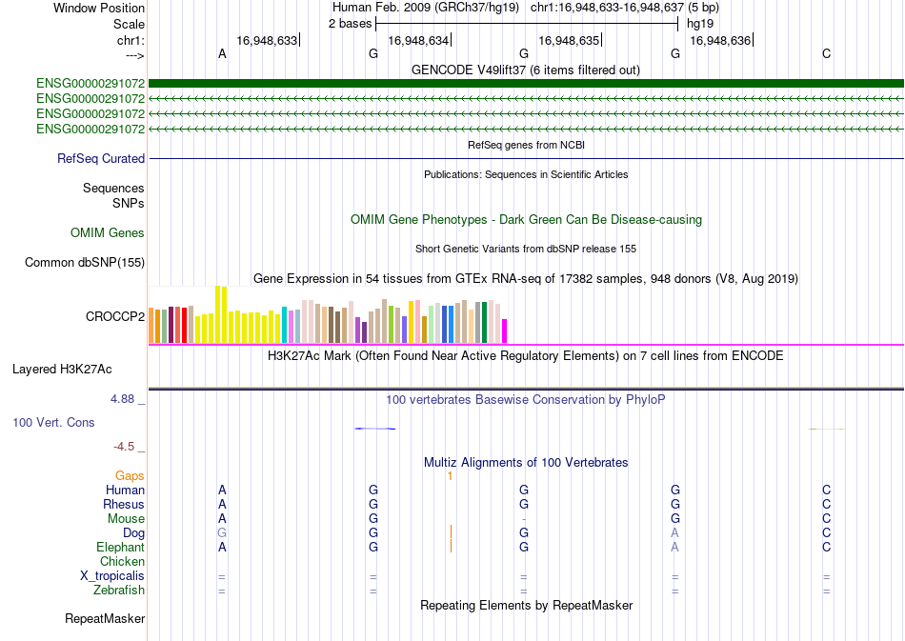Click the solid green ENSG00000291072 exon bar

coord(526,83)
